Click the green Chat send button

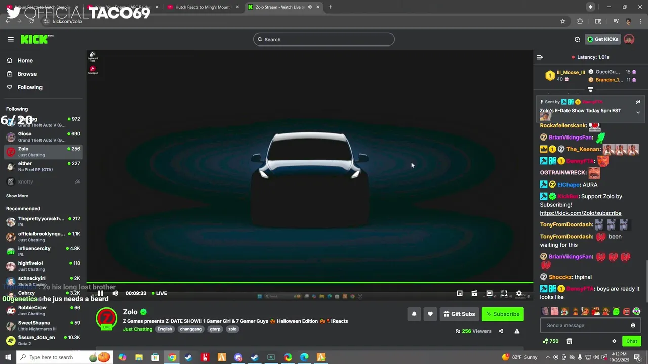pyautogui.click(x=631, y=341)
